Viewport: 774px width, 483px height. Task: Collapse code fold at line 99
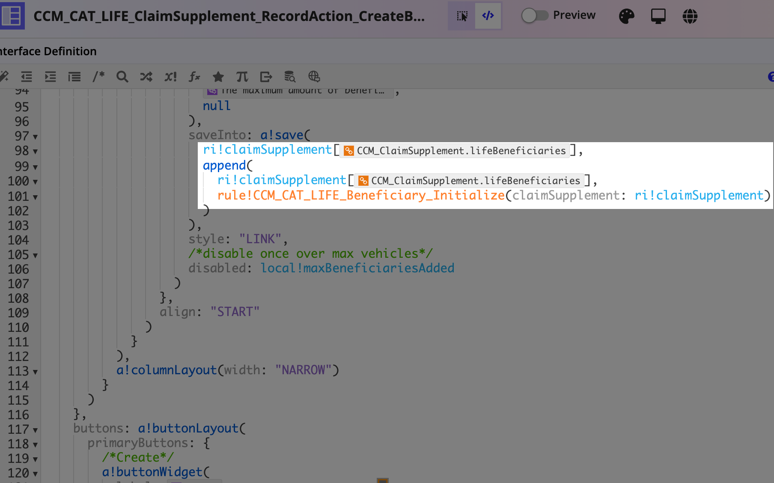pyautogui.click(x=35, y=167)
